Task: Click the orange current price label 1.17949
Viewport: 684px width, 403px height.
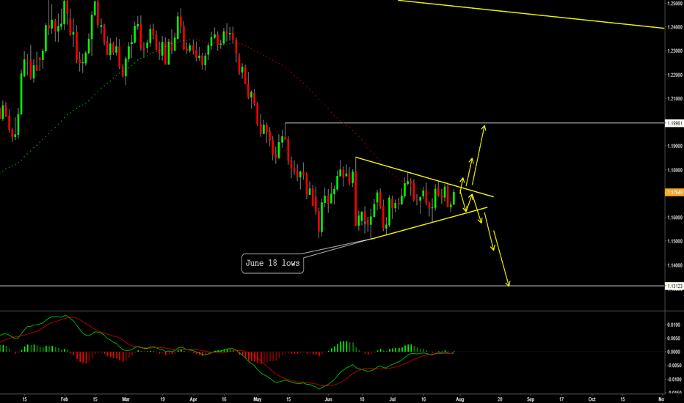Action: point(674,192)
